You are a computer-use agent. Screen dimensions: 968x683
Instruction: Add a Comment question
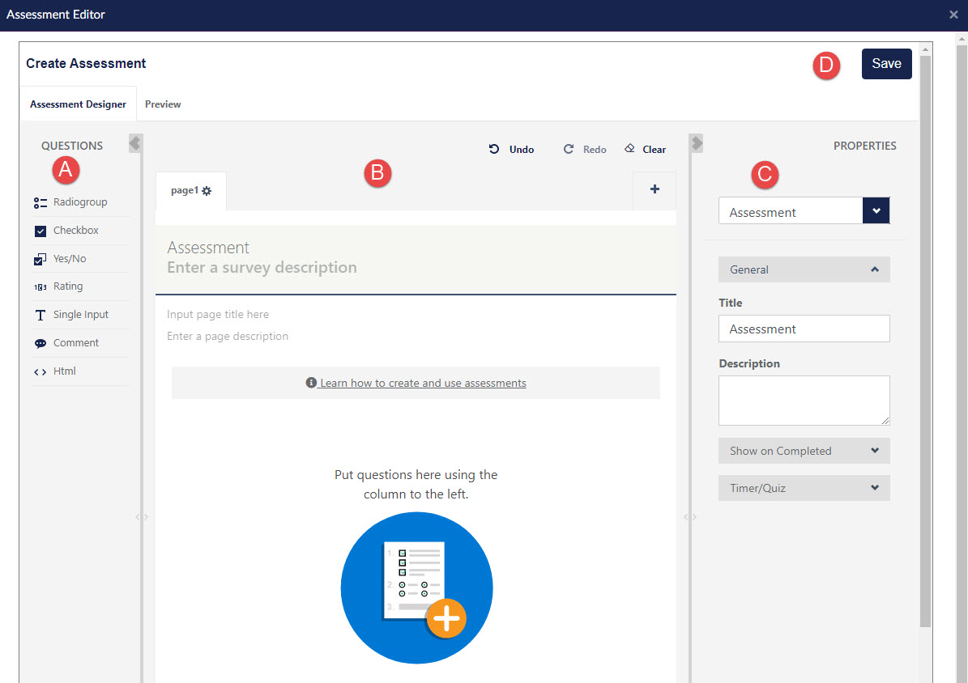(75, 343)
